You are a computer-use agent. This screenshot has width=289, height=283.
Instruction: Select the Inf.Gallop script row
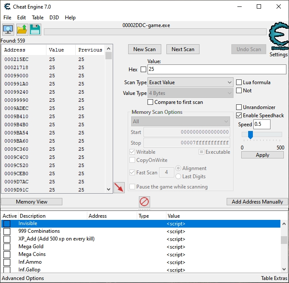click(x=141, y=270)
